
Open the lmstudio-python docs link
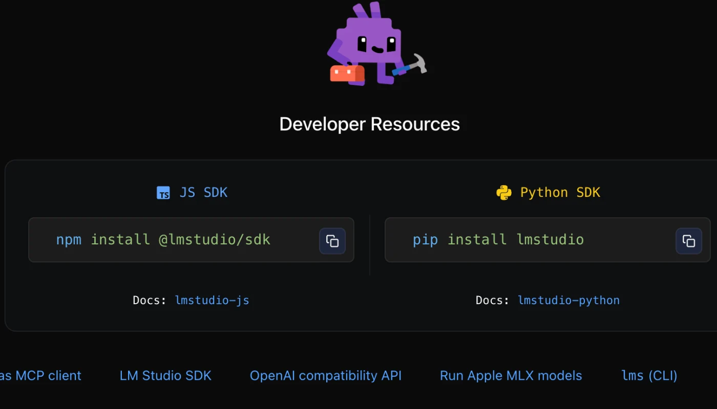click(568, 300)
